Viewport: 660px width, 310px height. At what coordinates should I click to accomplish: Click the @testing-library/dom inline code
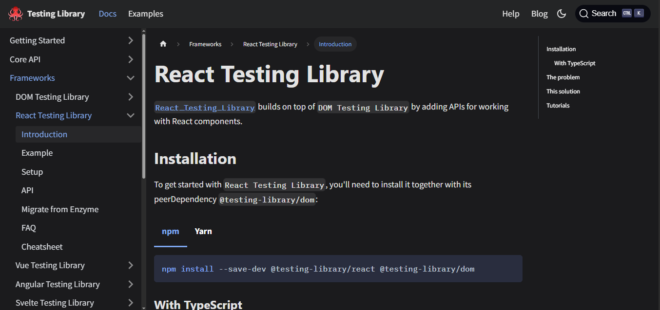pyautogui.click(x=267, y=200)
